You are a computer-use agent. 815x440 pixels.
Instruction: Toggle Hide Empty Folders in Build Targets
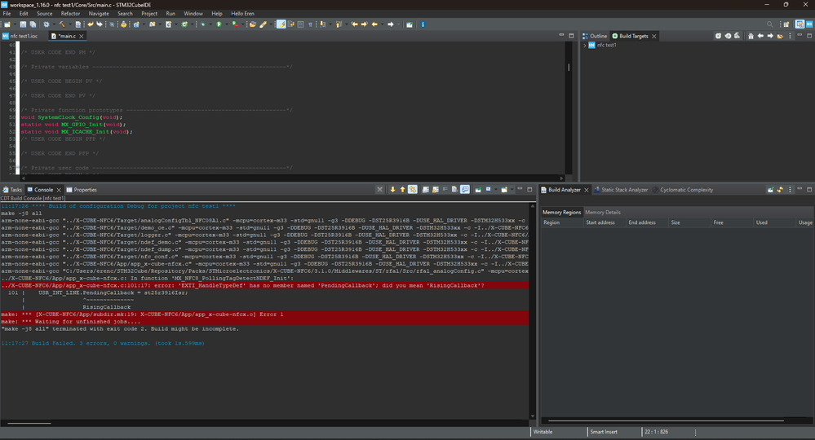point(780,36)
